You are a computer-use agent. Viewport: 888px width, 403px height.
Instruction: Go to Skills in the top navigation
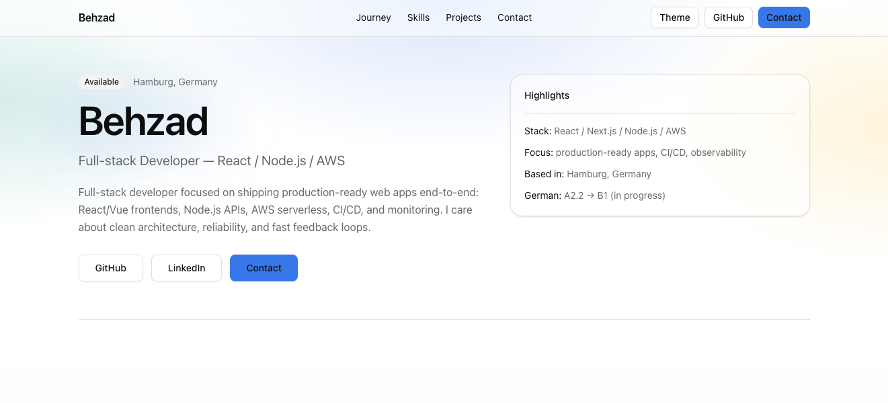[418, 17]
